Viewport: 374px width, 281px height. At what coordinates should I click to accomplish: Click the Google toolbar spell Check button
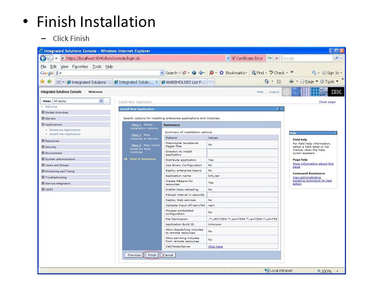[x=277, y=73]
